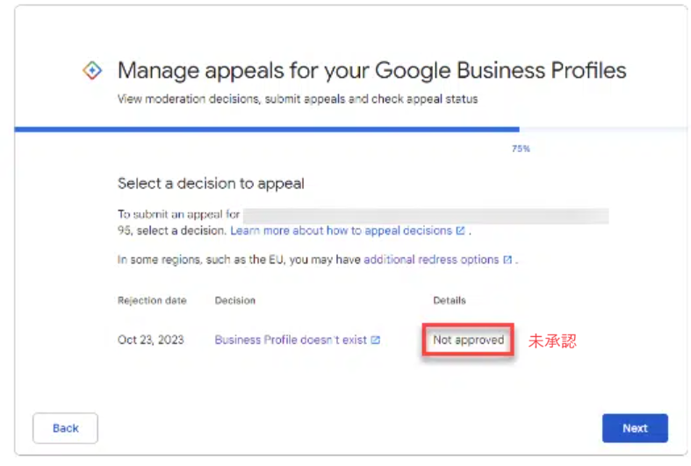Open Learn more about how to appeal decisions
Image resolution: width=691 pixels, height=466 pixels.
(x=341, y=231)
